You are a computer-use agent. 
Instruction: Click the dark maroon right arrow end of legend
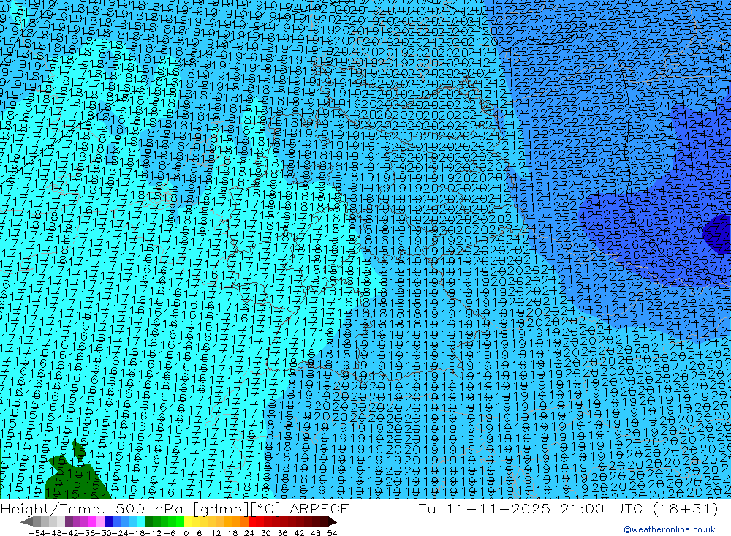tap(333, 522)
